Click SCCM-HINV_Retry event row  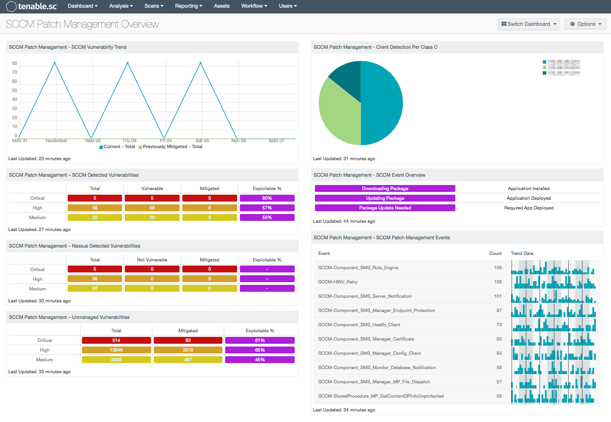pos(457,282)
